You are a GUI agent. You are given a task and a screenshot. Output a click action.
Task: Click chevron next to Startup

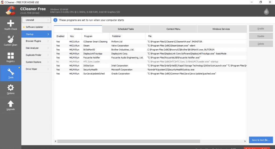48,34
